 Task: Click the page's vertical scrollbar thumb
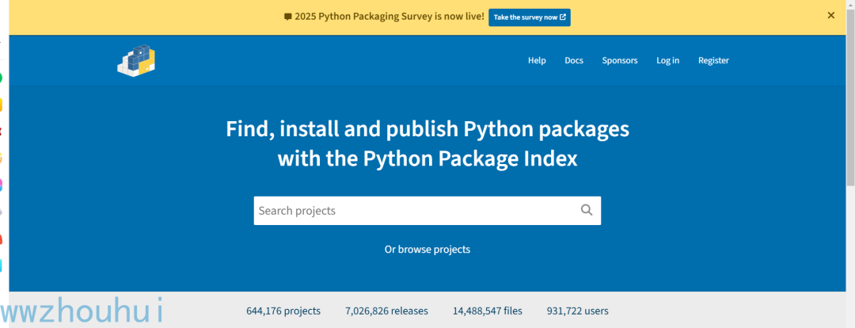point(850,98)
